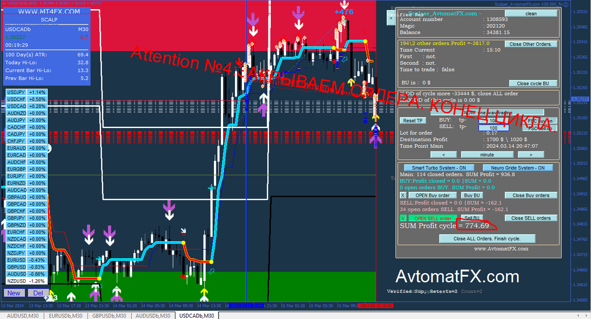The width and height of the screenshot is (591, 319).
Task: Click the SCALP label in info panel
Action: coord(49,20)
